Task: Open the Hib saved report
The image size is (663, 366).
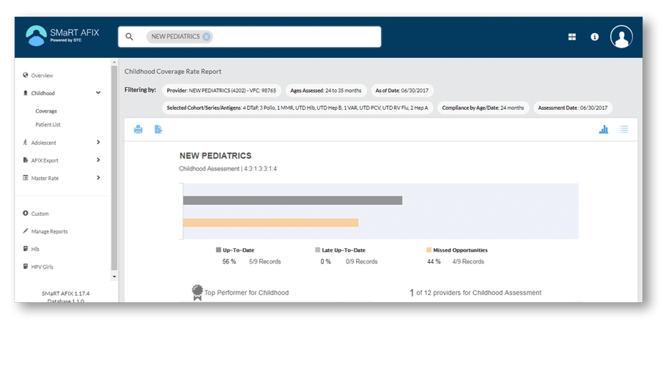Action: pyautogui.click(x=35, y=250)
